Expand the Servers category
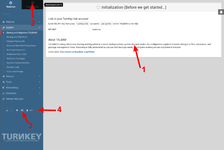This screenshot has width=224, height=150. click(x=21, y=76)
